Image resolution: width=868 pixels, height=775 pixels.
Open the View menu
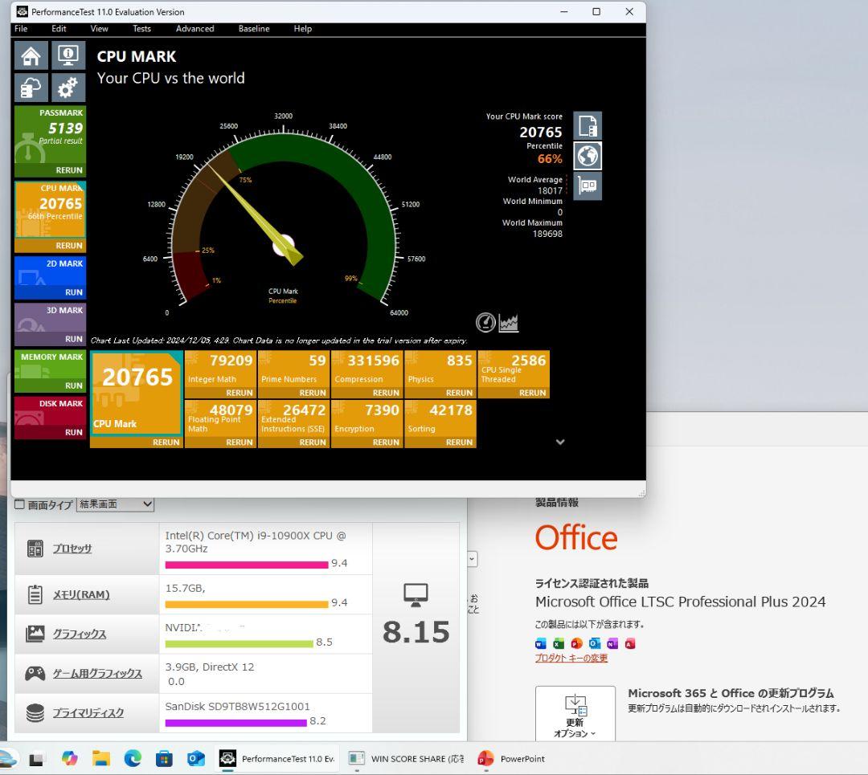point(99,29)
